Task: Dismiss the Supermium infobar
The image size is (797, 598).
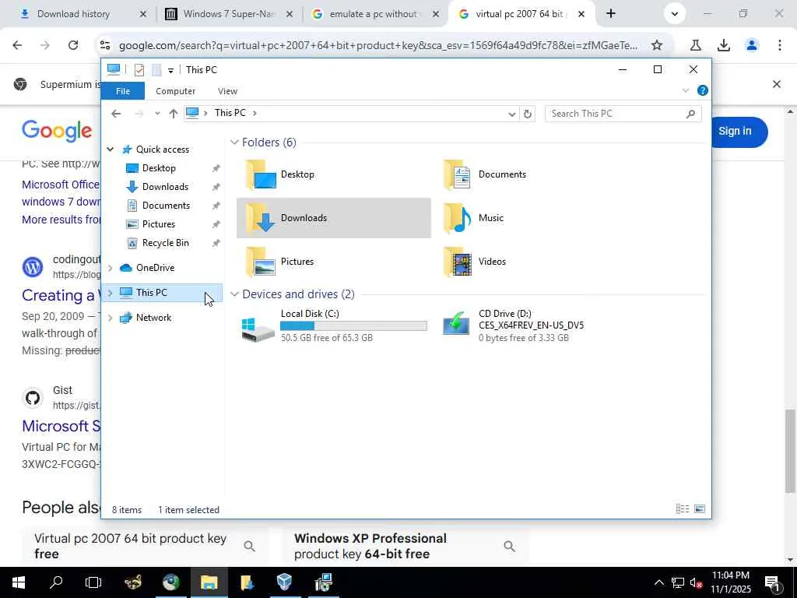Action: (776, 84)
